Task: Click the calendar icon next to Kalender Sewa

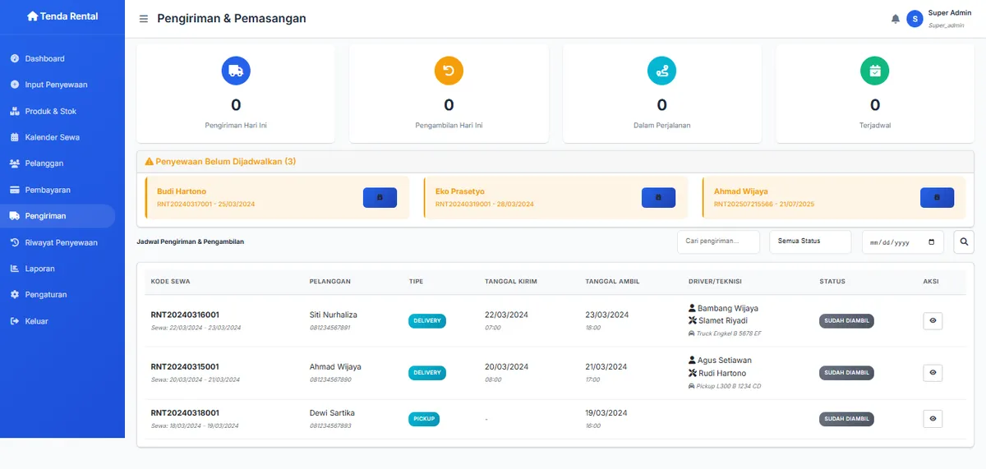Action: 15,137
